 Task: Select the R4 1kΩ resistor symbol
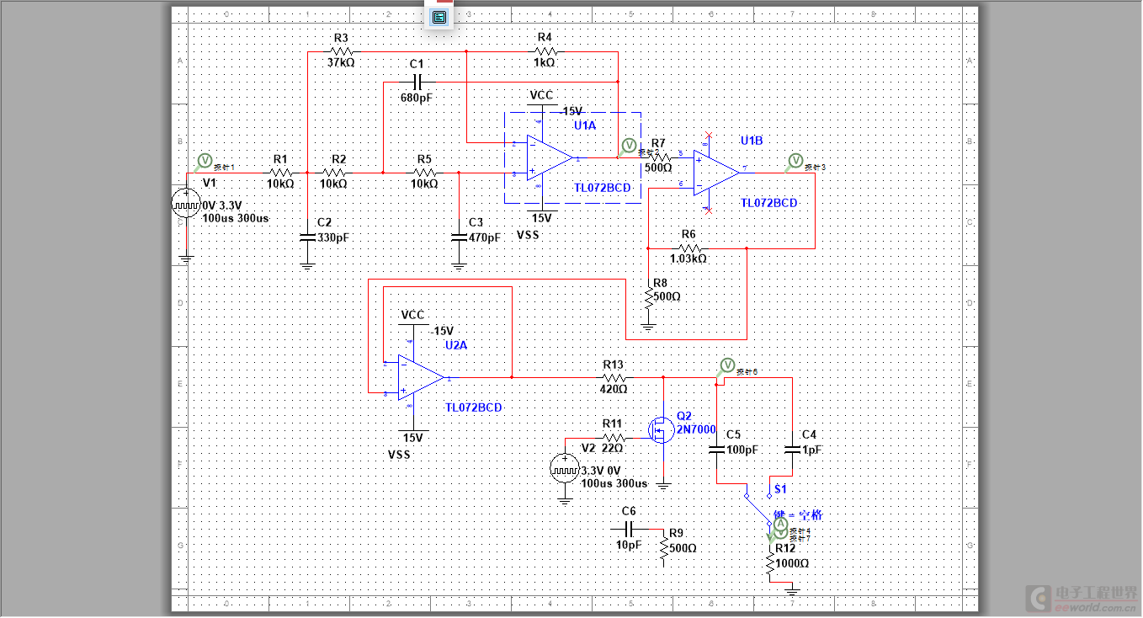coord(545,51)
